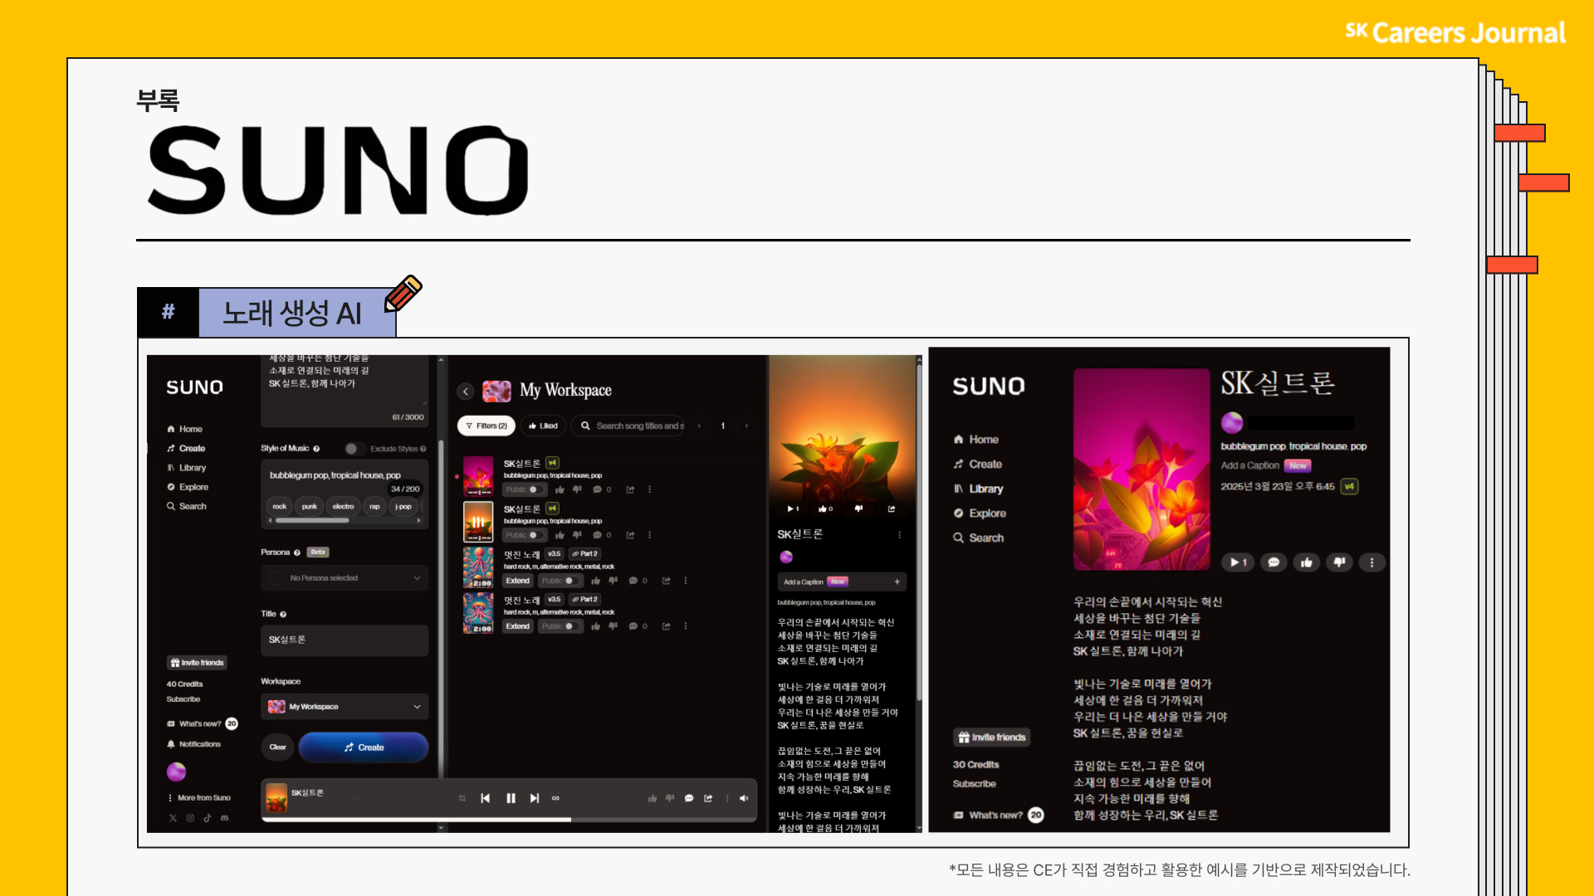Click Extend on the first 멋진 노래 song
The image size is (1594, 896).
click(517, 581)
